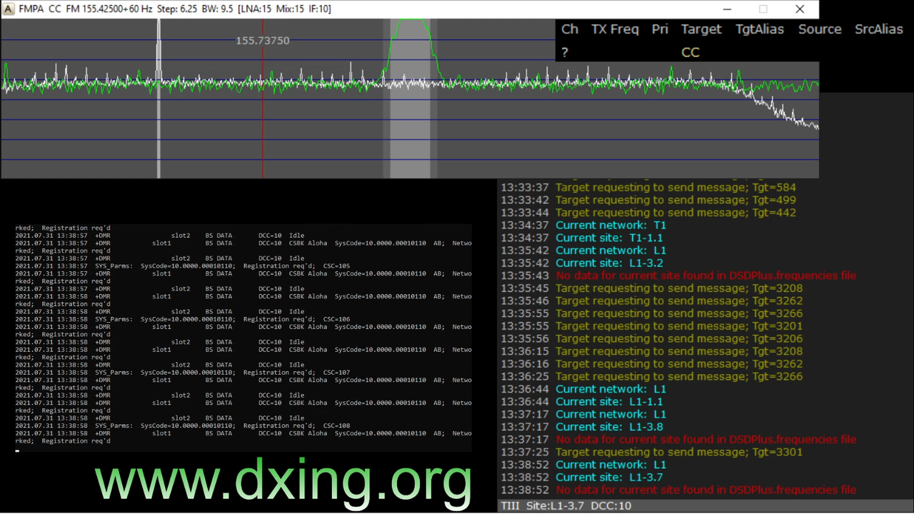Select the 13:36:16 Tgt=3262 event row
Viewport: 914px width, 514px height.
click(652, 364)
